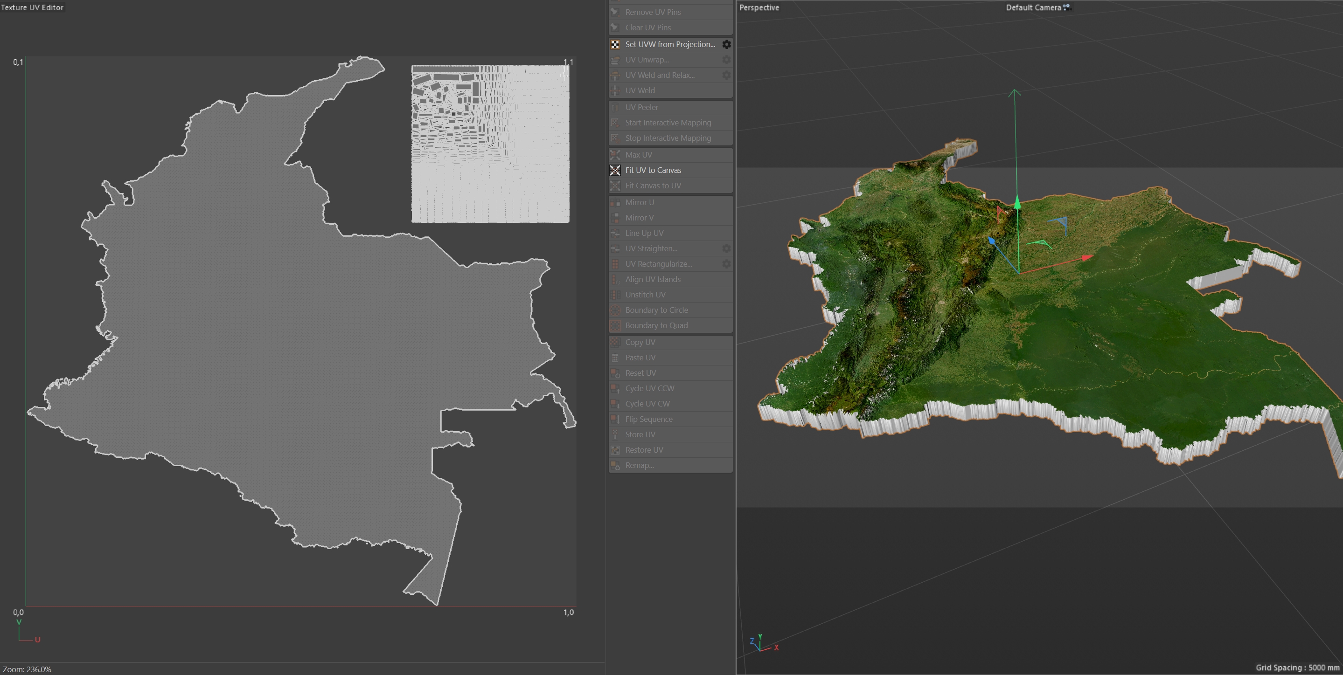This screenshot has width=1343, height=675.
Task: Click the Texture UV Editor panel title
Action: coord(32,7)
